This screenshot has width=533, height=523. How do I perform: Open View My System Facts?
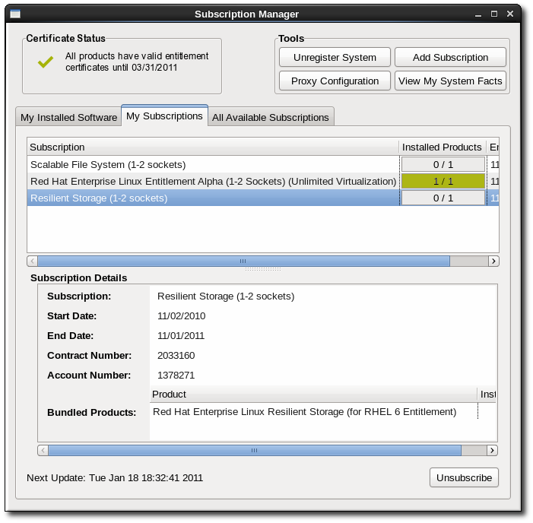click(450, 81)
